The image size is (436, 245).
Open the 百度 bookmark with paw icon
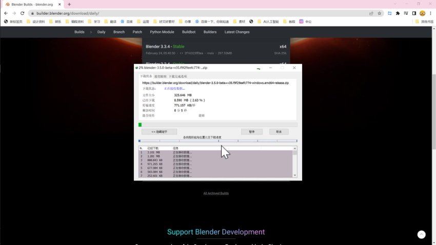point(127,22)
